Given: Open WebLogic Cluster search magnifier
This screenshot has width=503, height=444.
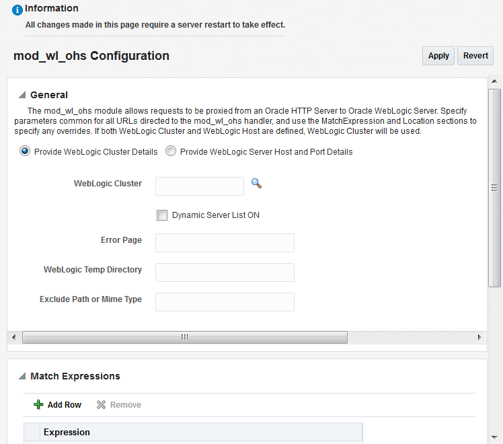Looking at the screenshot, I should pos(256,184).
